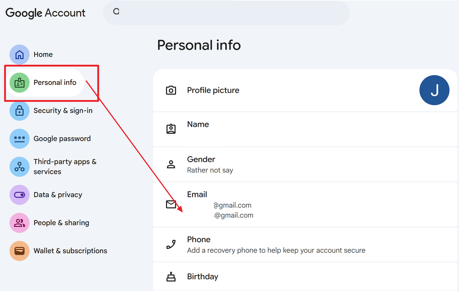Click the Data & privacy toggle icon
Viewport: 459px width, 291px height.
(x=19, y=195)
